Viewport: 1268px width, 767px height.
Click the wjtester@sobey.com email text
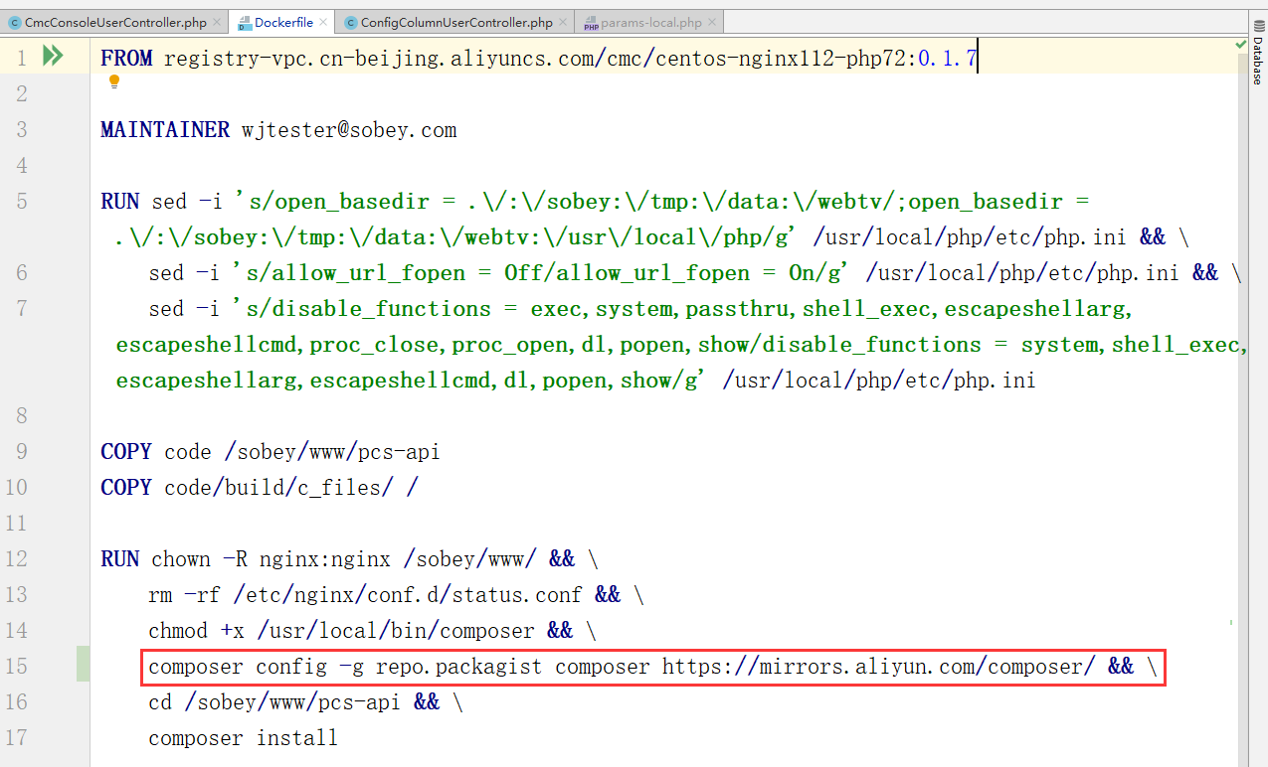pyautogui.click(x=349, y=130)
